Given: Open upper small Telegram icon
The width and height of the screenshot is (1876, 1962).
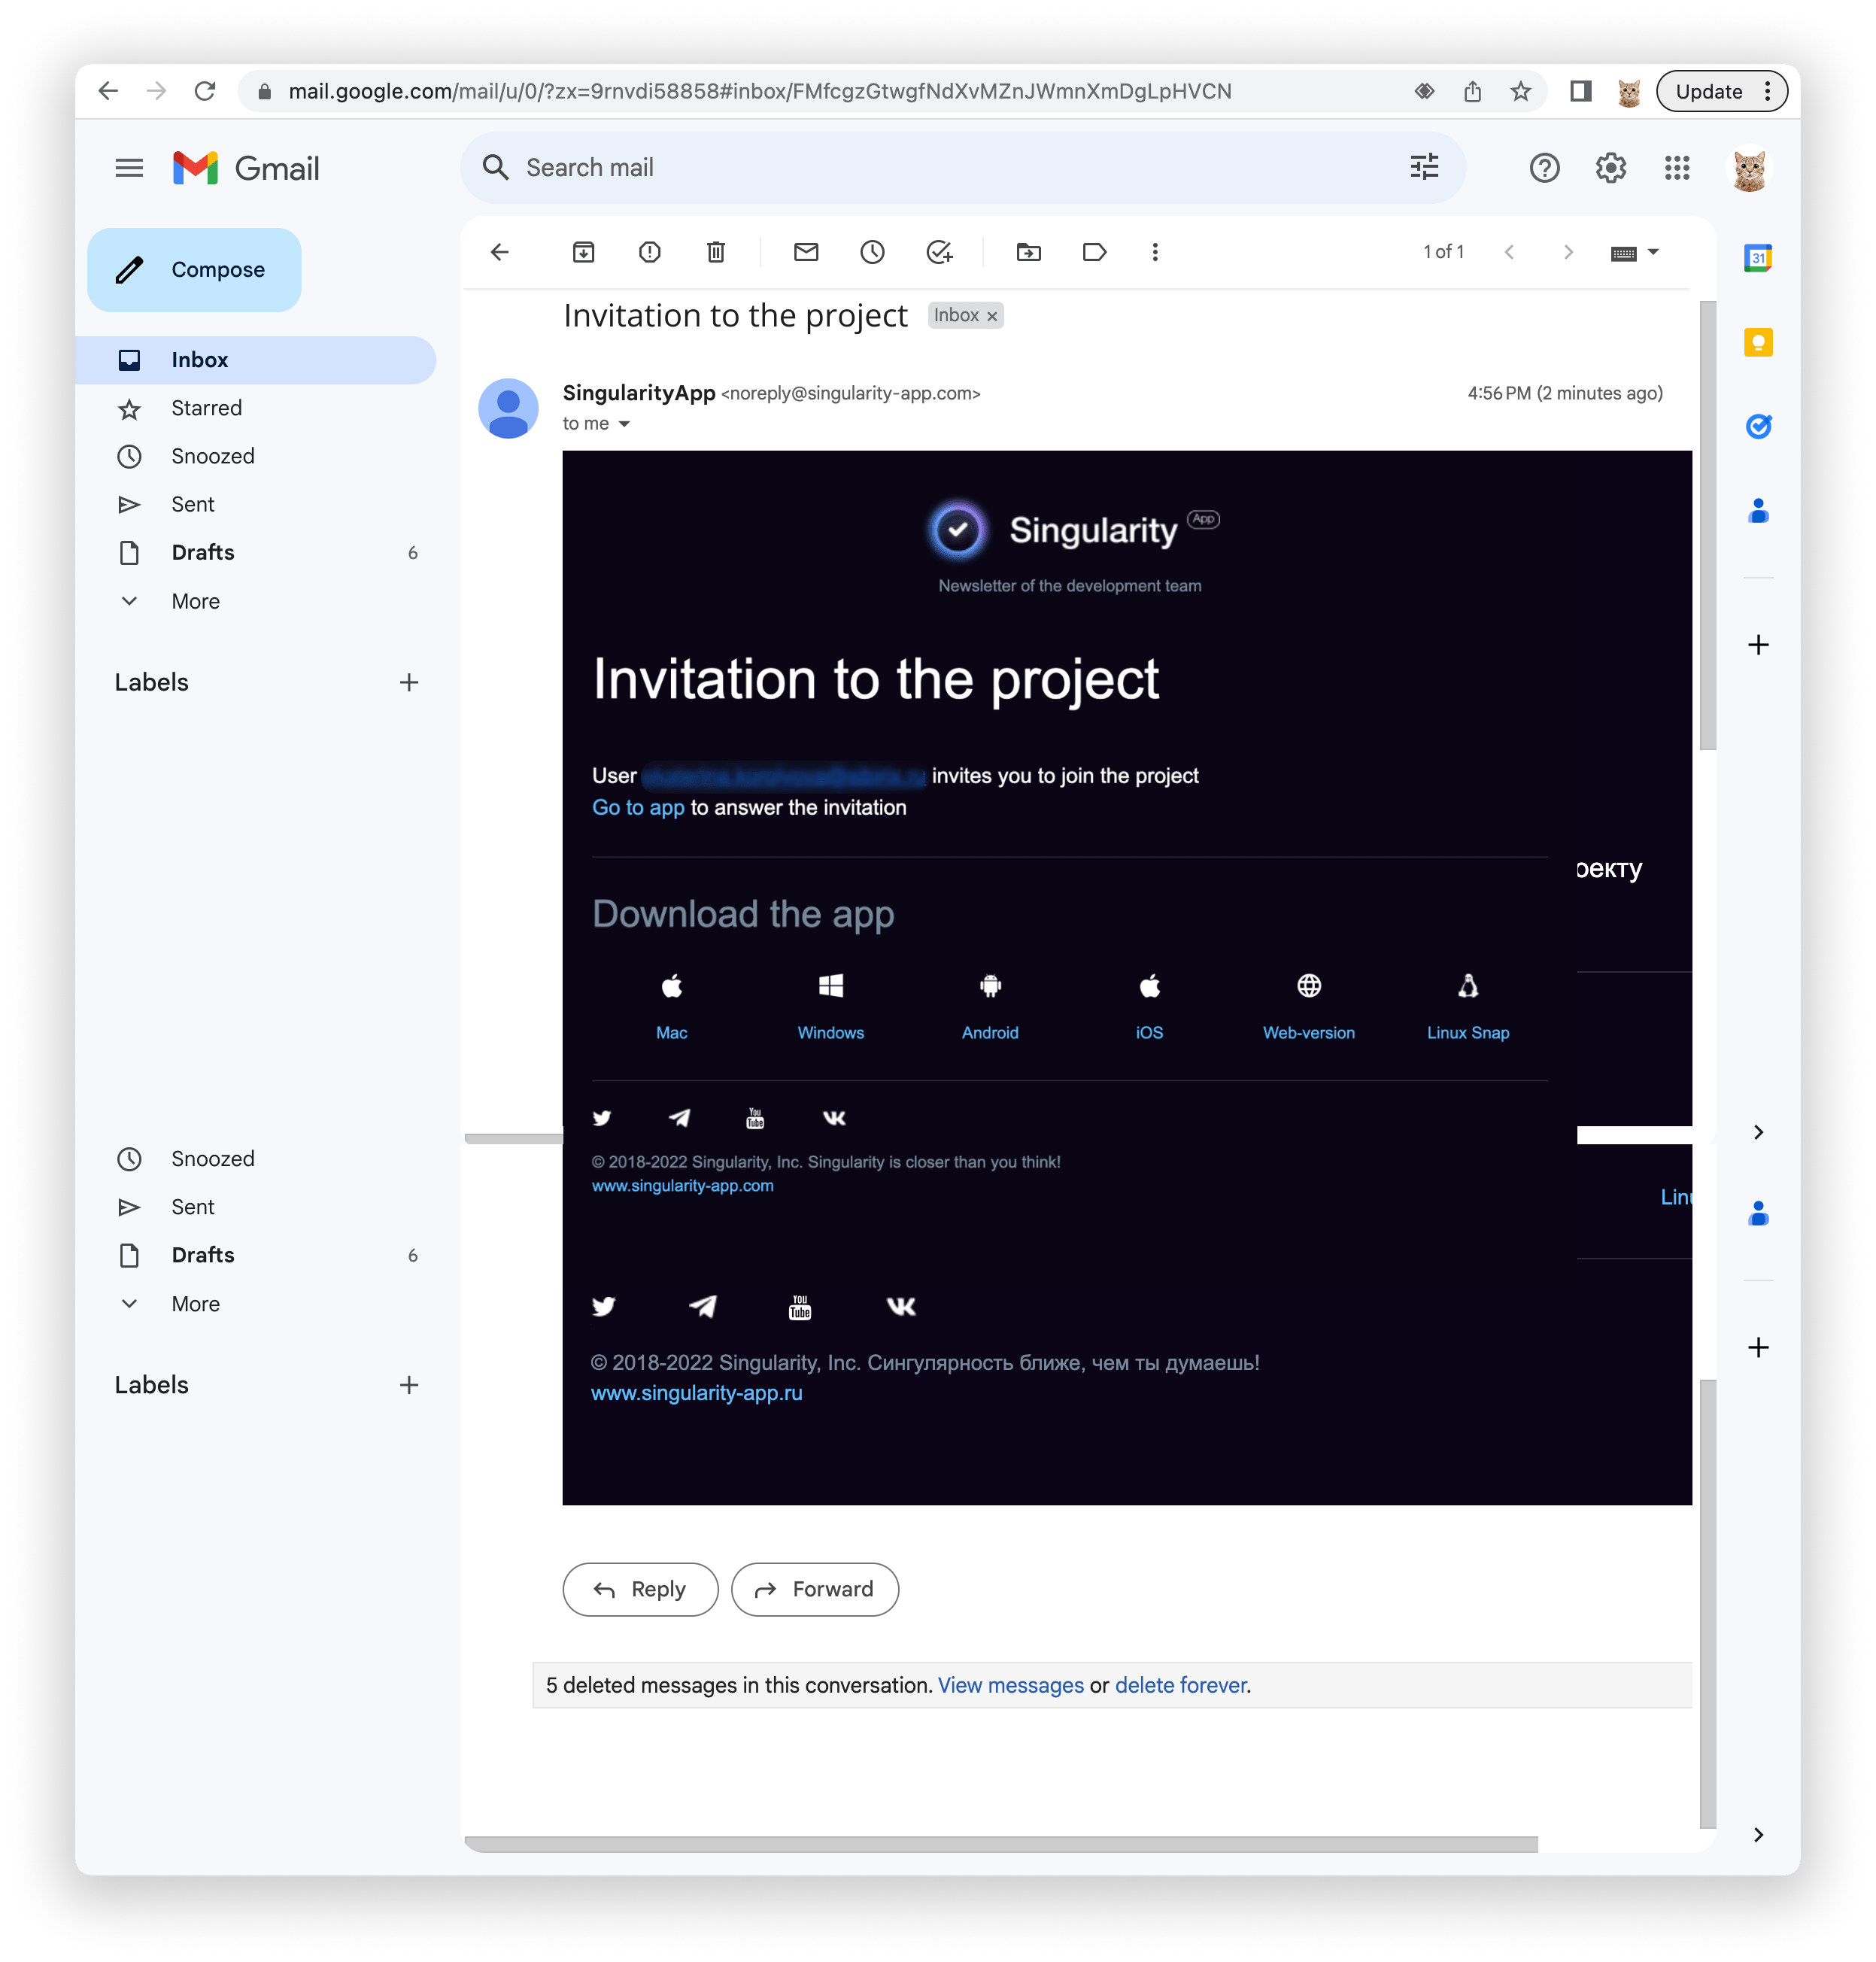Looking at the screenshot, I should (679, 1117).
